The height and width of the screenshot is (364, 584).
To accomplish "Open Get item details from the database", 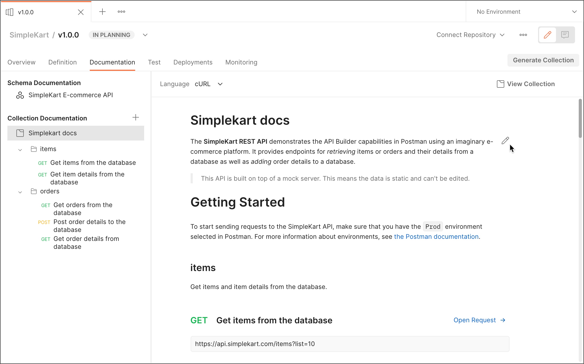I will [87, 178].
